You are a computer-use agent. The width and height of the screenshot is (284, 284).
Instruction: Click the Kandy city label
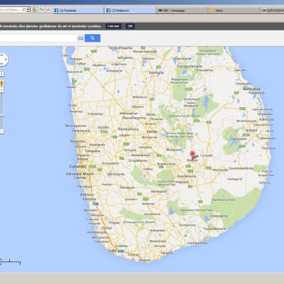tap(152, 131)
